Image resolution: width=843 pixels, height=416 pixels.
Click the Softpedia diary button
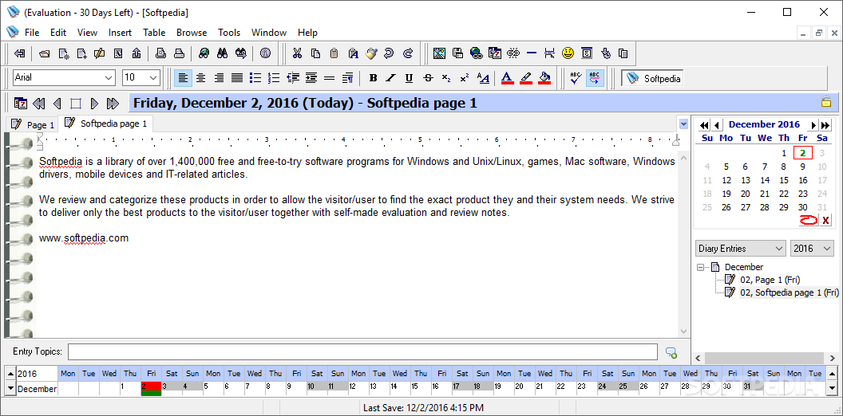tap(653, 78)
